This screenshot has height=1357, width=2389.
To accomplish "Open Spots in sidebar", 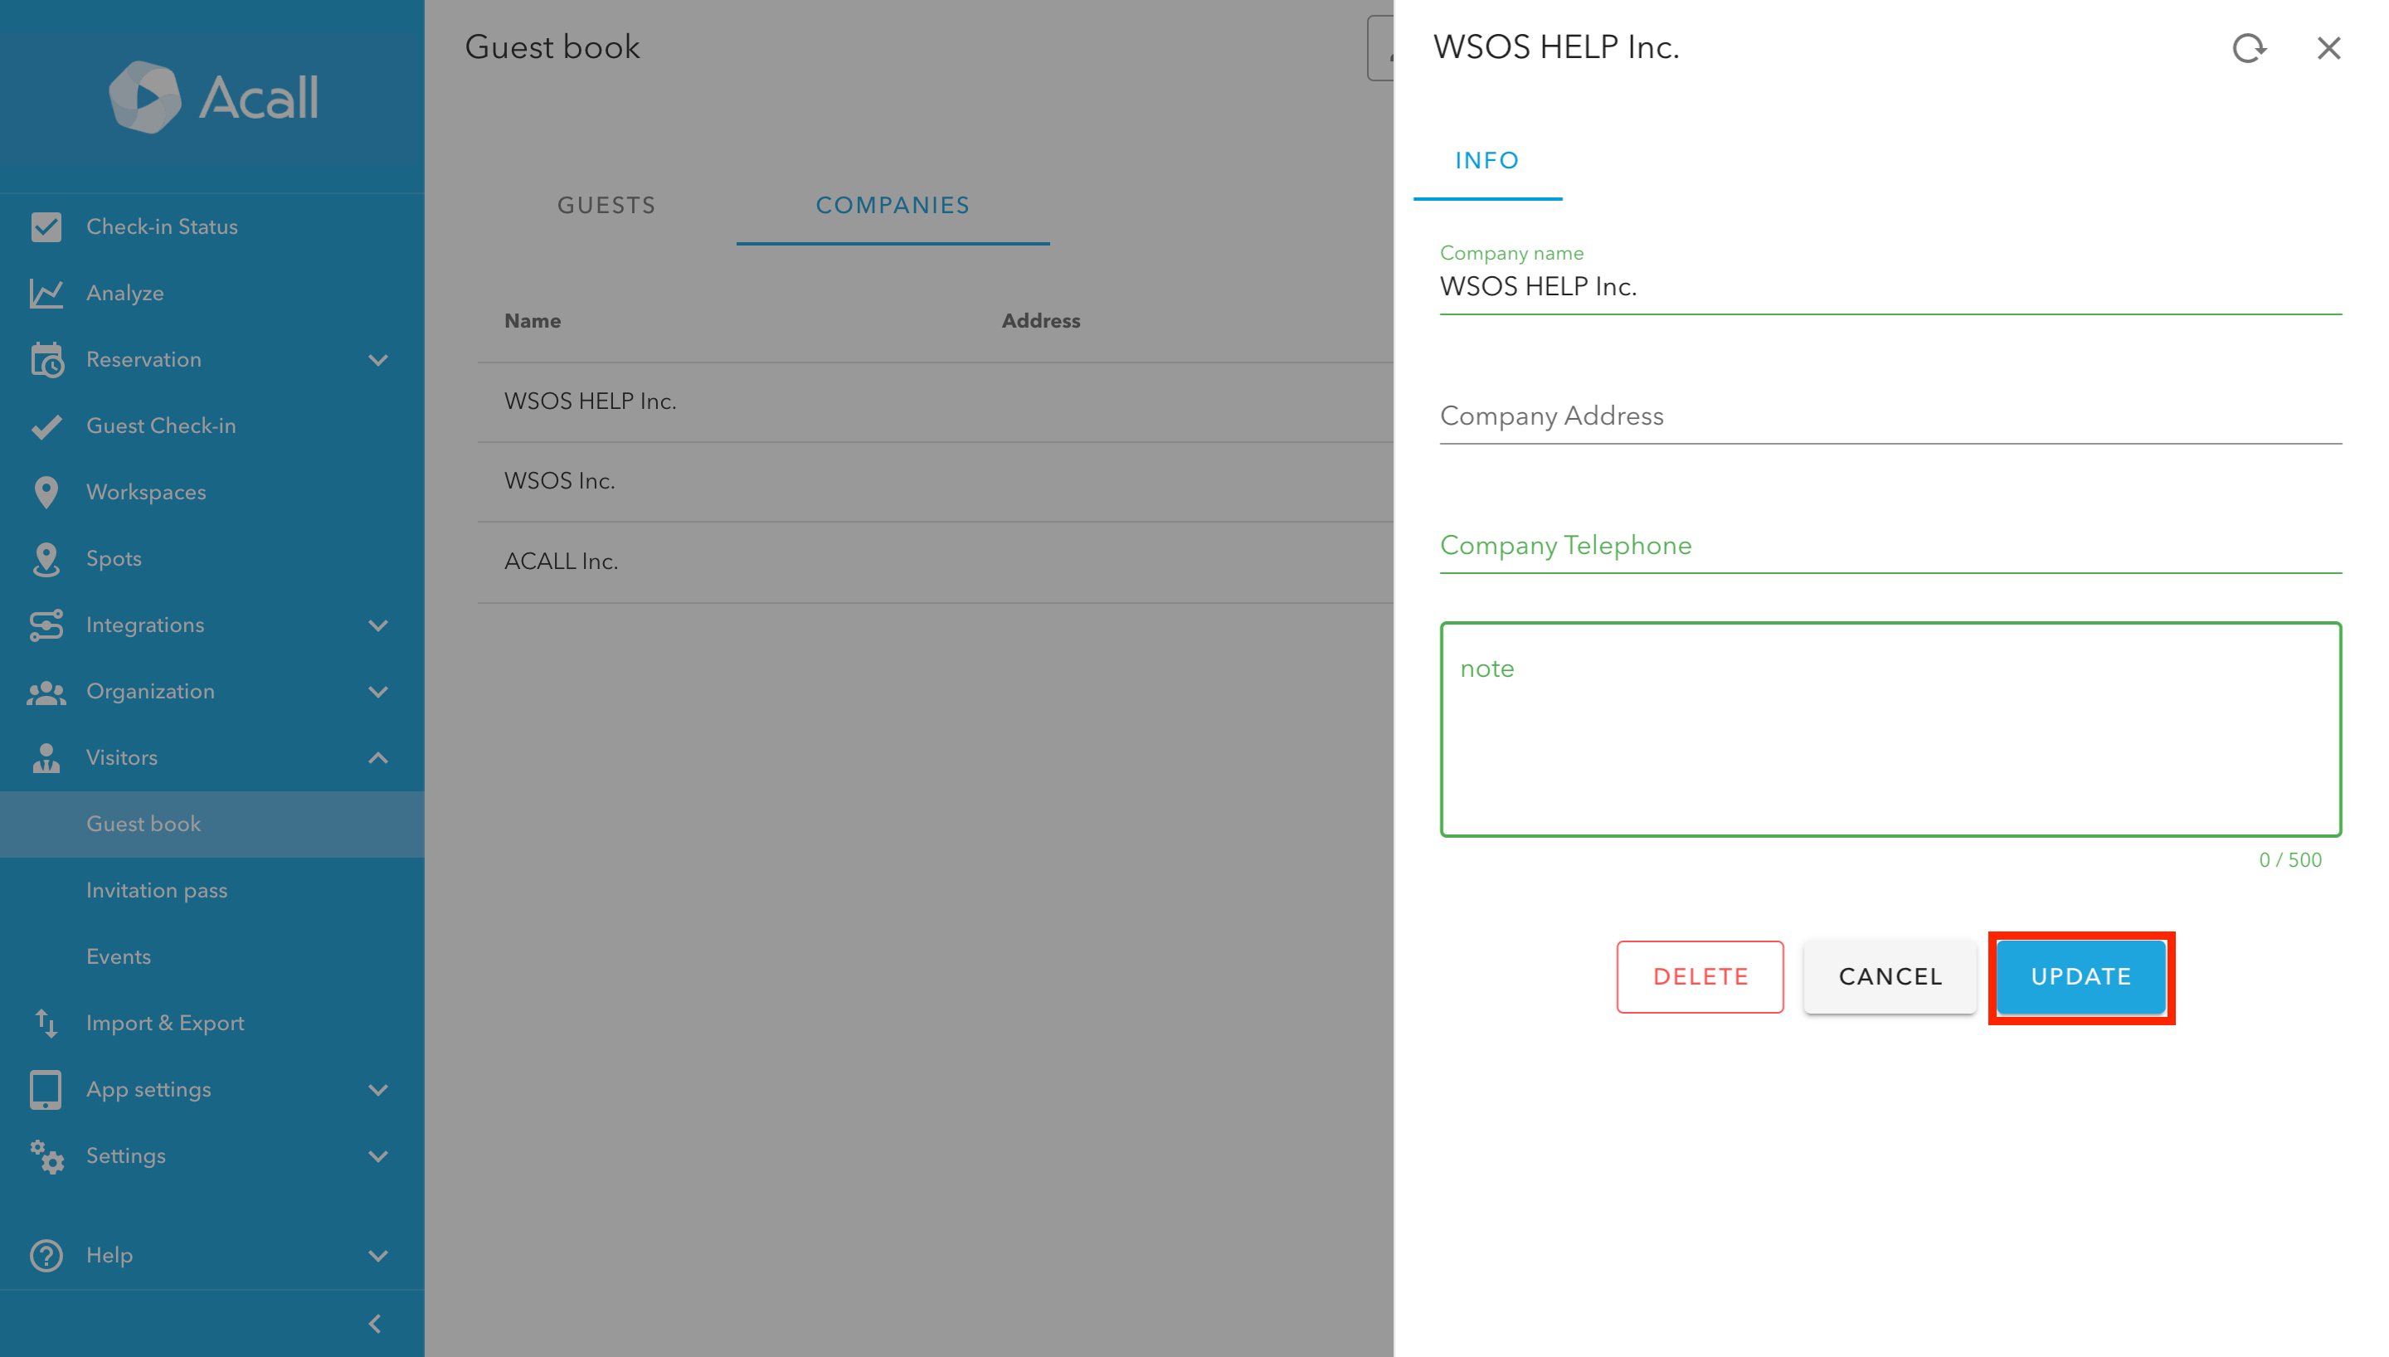I will 212,558.
